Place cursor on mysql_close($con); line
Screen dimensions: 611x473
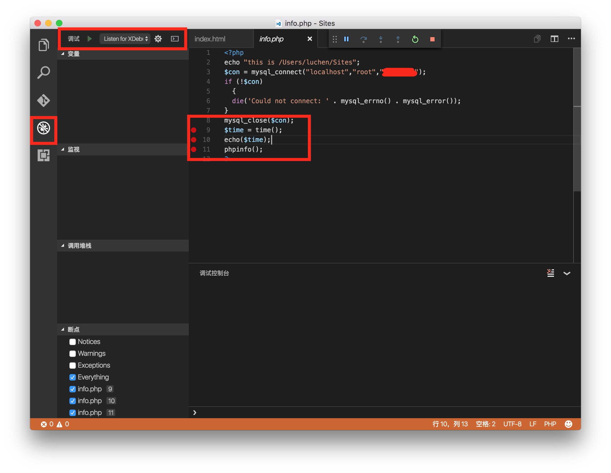[259, 120]
